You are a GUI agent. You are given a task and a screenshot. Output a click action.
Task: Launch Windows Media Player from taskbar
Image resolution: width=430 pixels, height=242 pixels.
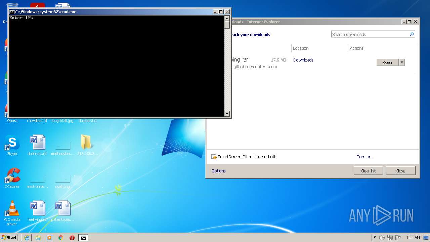tap(49, 238)
